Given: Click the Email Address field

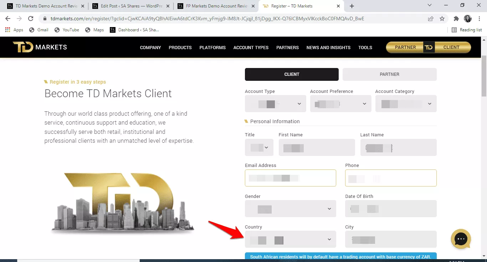Looking at the screenshot, I should click(291, 178).
